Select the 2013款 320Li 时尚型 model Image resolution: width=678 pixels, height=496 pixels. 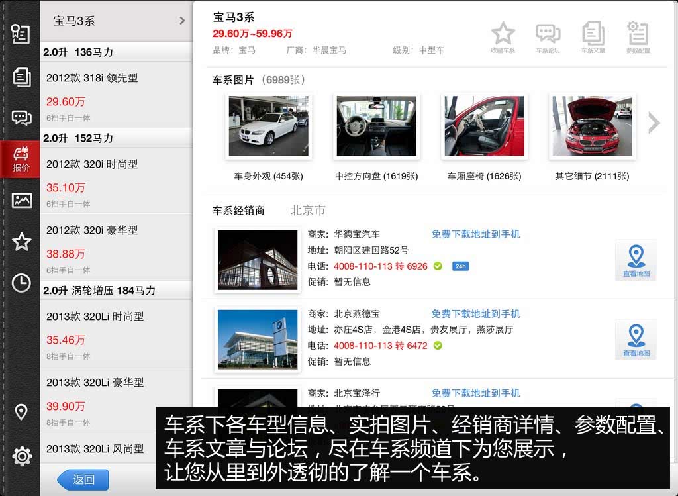(117, 333)
